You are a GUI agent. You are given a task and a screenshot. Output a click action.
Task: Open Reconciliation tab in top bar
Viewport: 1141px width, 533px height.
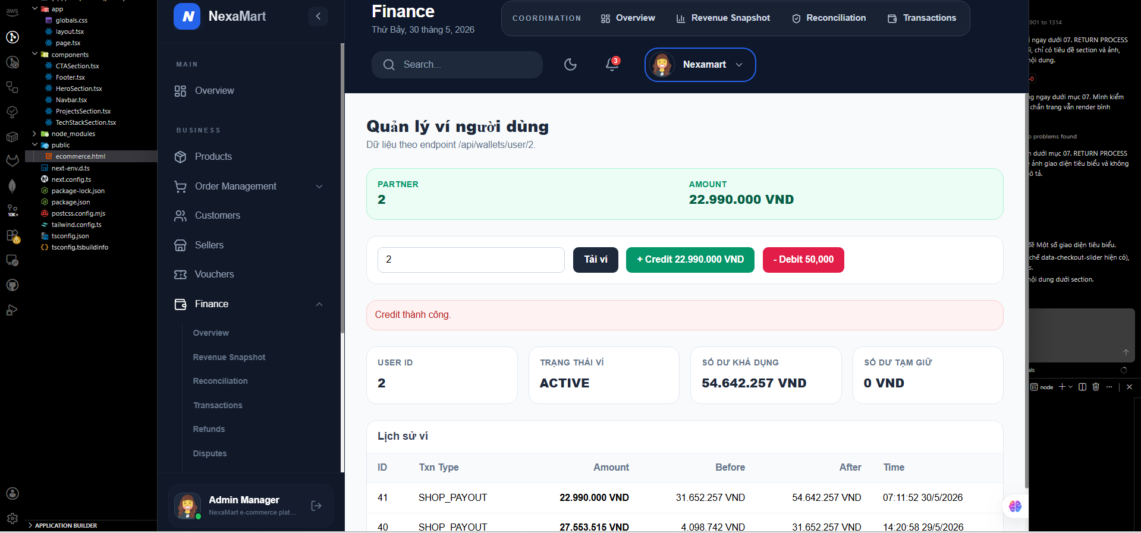point(829,18)
